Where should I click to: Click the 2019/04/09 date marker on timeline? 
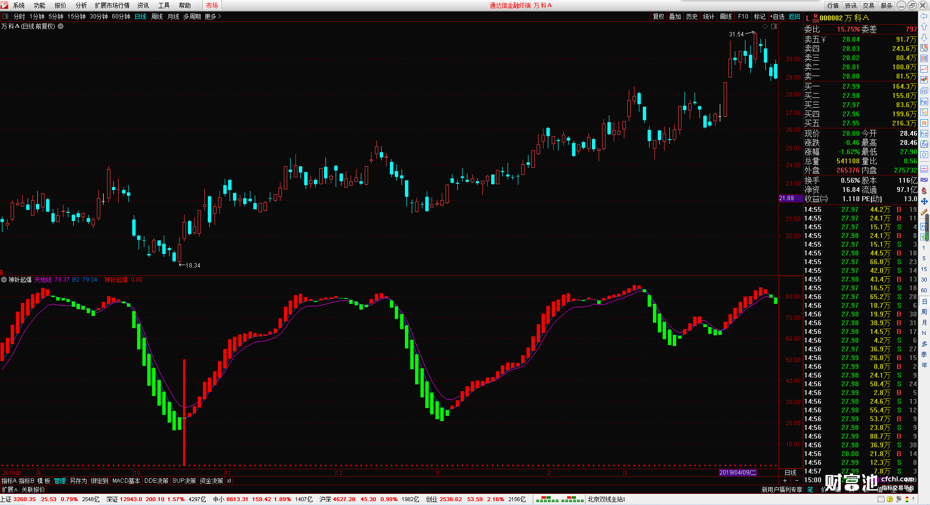[x=737, y=472]
